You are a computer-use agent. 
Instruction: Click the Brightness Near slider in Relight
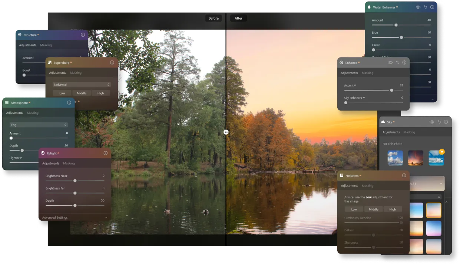[75, 181]
